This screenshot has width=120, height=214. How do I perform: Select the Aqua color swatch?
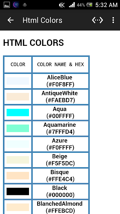click(x=18, y=113)
